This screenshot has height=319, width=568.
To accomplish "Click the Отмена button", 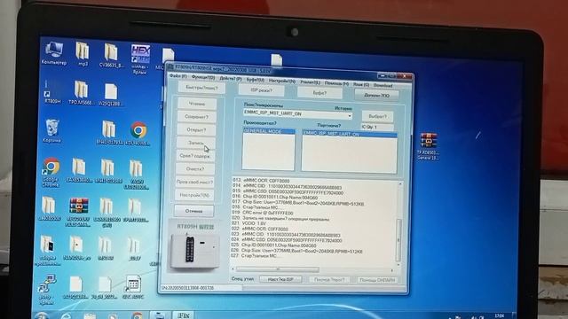I will [x=193, y=211].
